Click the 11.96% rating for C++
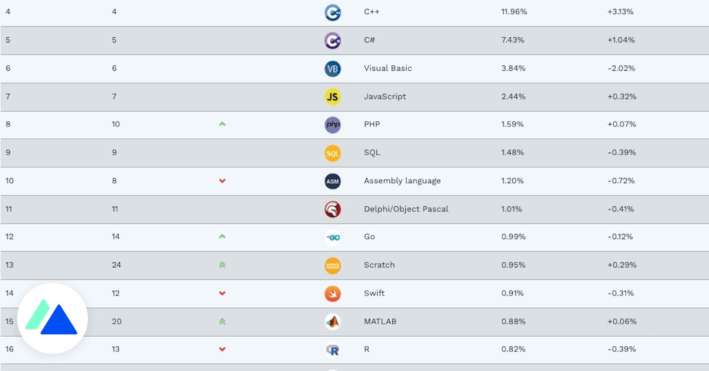The width and height of the screenshot is (709, 371). pyautogui.click(x=514, y=12)
